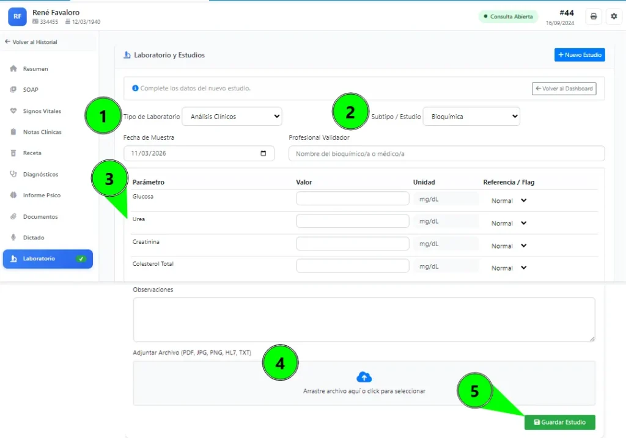Click the microscope icon in Laboratorio y Estudios header
The image size is (626, 438).
(127, 54)
